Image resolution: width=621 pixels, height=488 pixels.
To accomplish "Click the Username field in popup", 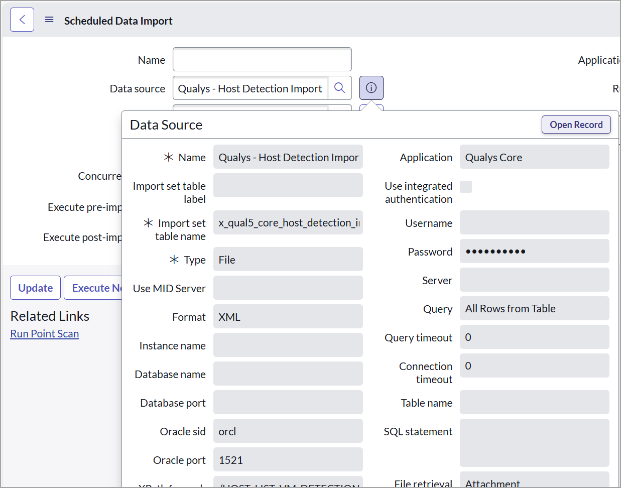I will pyautogui.click(x=534, y=223).
